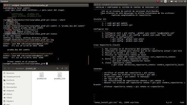
Task: Click the Vídeos icon in sidebar
Action: [4, 98]
